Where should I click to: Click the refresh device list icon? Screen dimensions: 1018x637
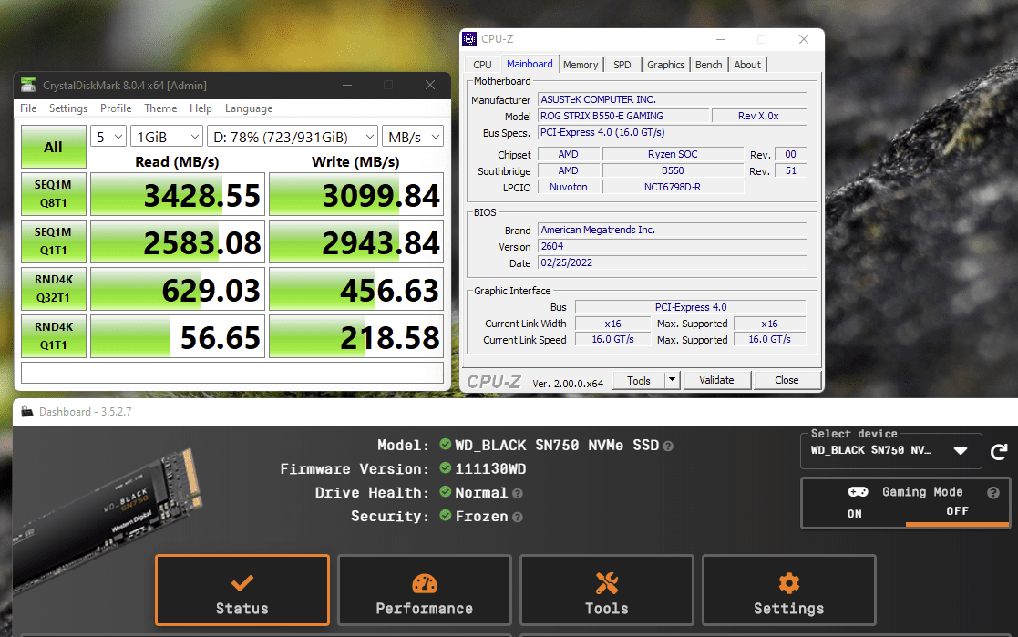(x=999, y=452)
